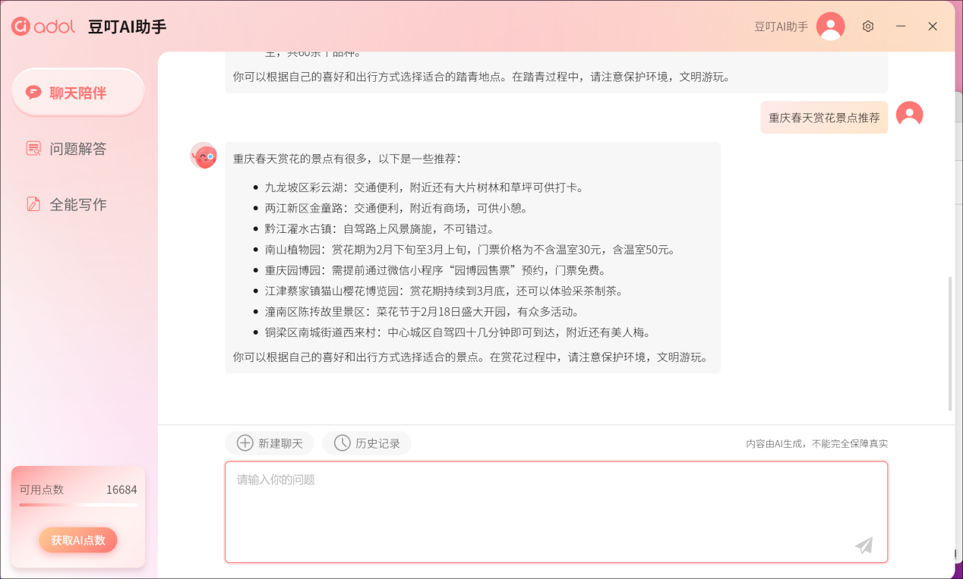Click the pencil icon on 全能写作
This screenshot has height=579, width=963.
coord(34,204)
